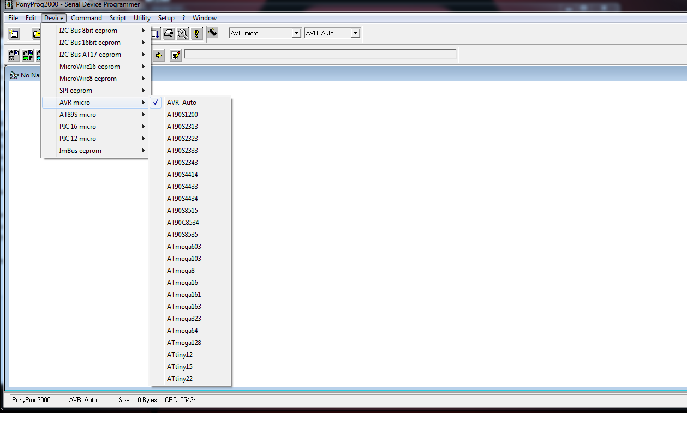Click the yellow arrow toolbar icon
Screen dimensions: 687x448
click(159, 55)
